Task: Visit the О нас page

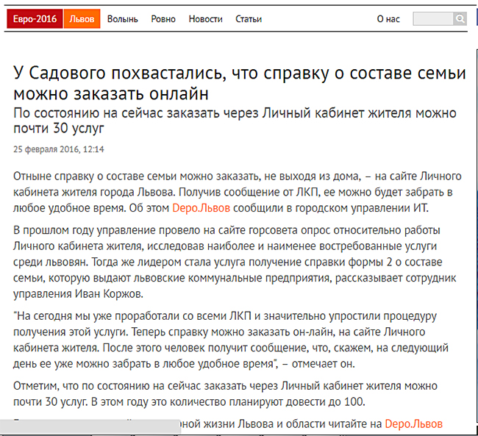Action: 388,19
